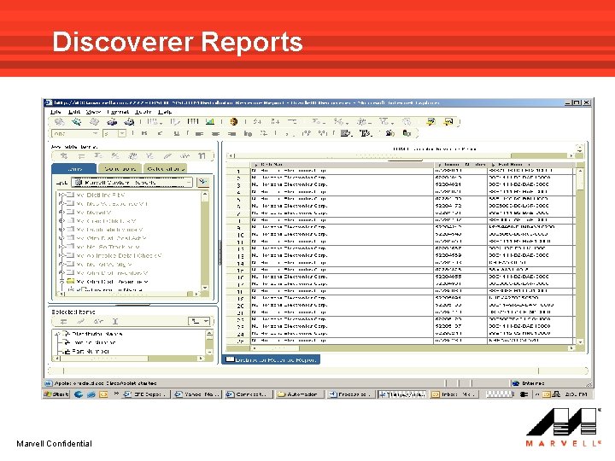Click the down arrow of the report table vertical scrollbar
Screen dimensions: 615x461
[580, 341]
